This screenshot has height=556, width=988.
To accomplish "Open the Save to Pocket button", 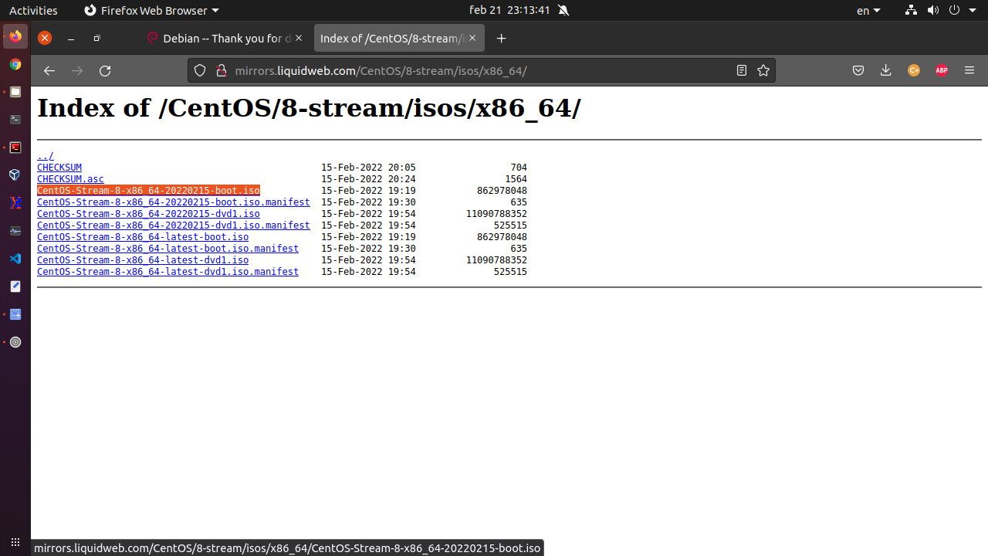I will [858, 70].
